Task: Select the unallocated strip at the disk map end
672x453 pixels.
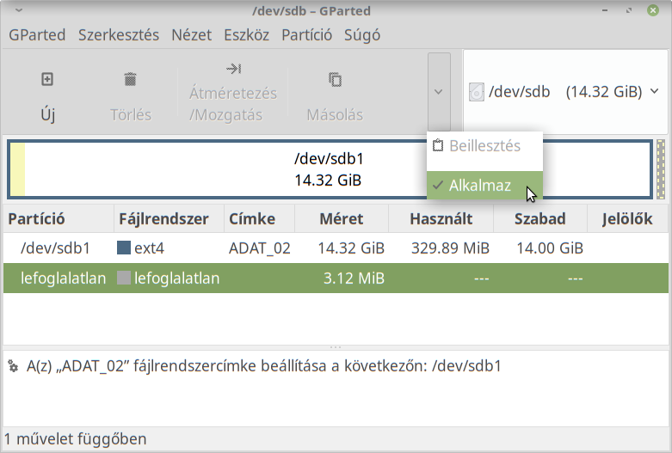Action: [x=661, y=169]
